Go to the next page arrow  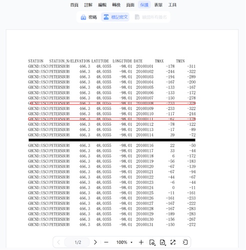pos(95,242)
